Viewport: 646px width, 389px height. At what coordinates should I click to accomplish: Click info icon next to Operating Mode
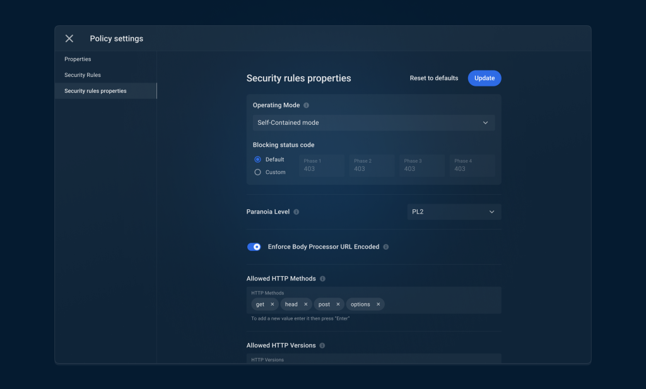(x=306, y=105)
